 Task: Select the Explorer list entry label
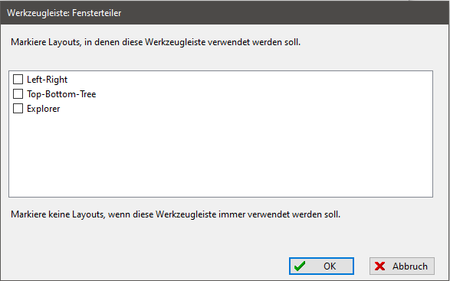[44, 109]
